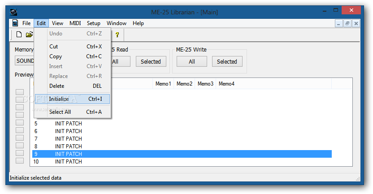Click the Memo3 column header
The height and width of the screenshot is (194, 373).
point(205,84)
